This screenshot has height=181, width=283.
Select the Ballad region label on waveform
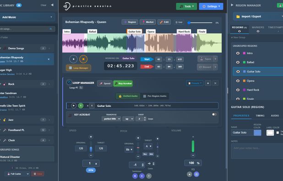pyautogui.click(x=92, y=32)
